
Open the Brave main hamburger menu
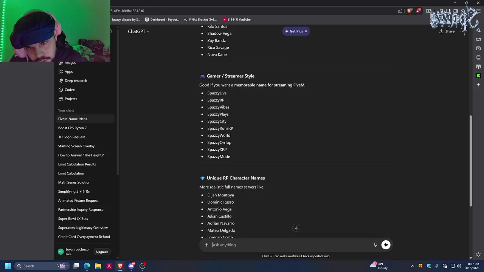[x=478, y=11]
